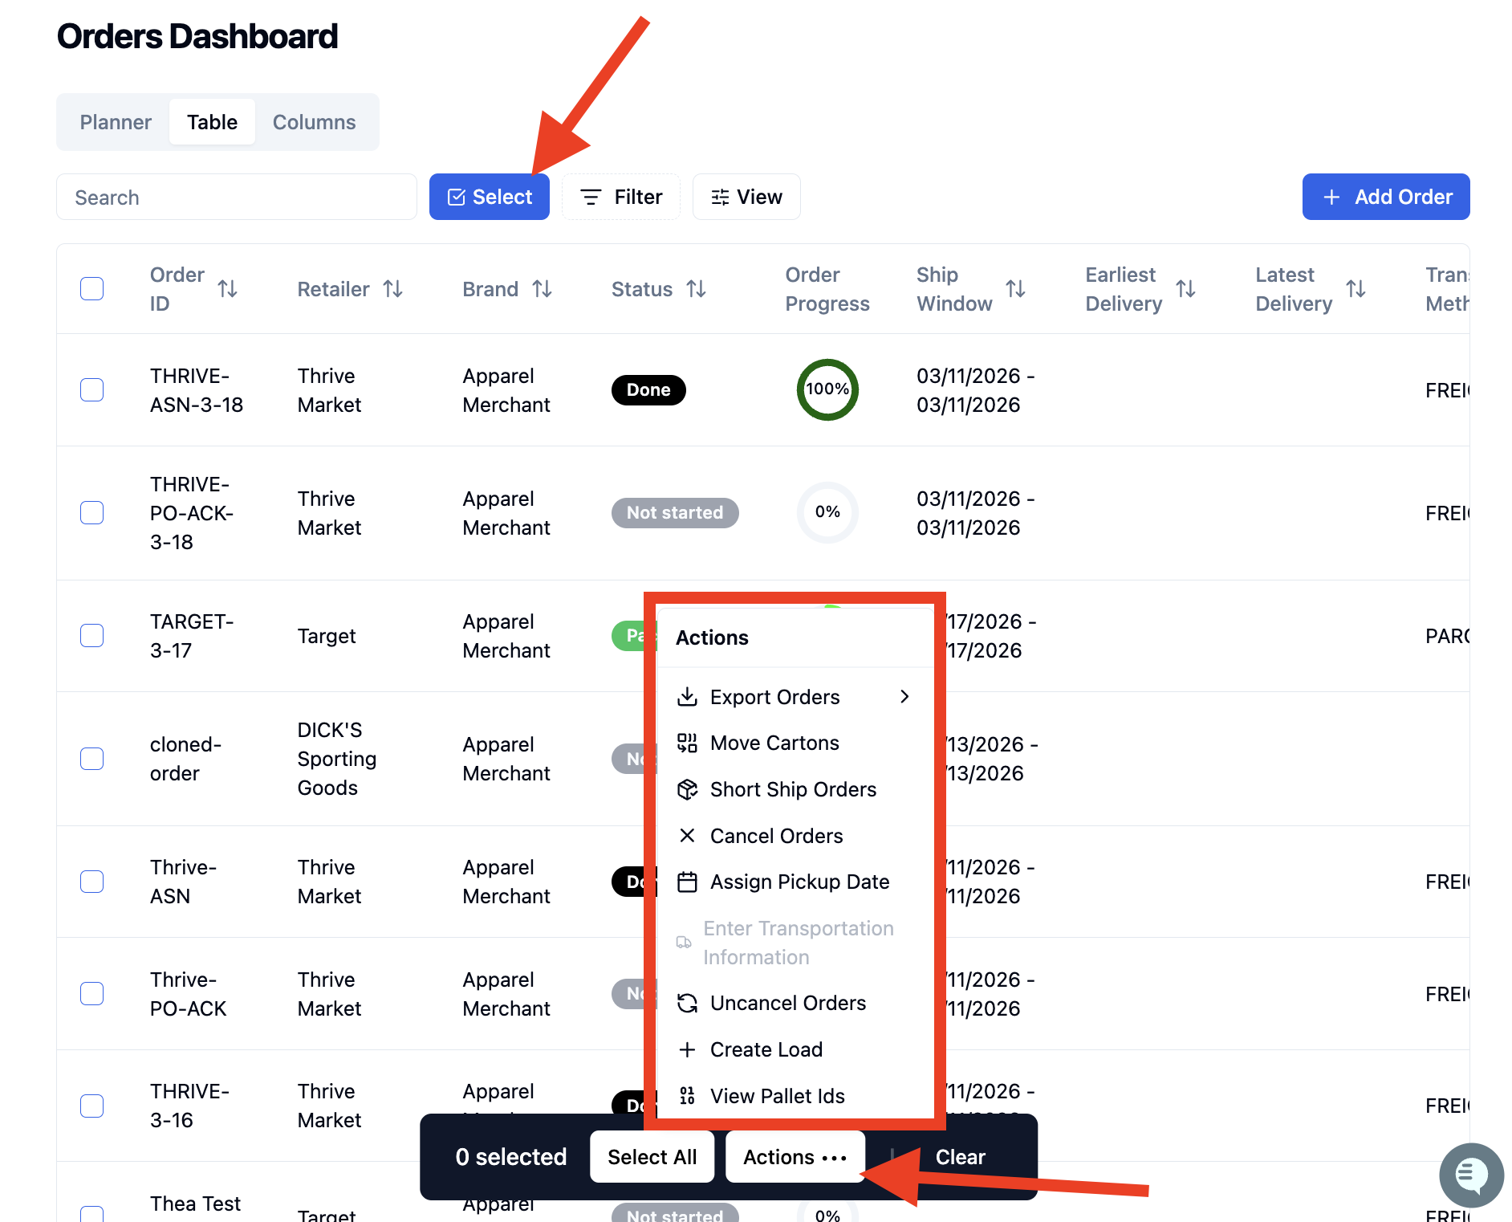This screenshot has width=1512, height=1222.
Task: Open the Actions menu in selection bar
Action: tap(795, 1157)
